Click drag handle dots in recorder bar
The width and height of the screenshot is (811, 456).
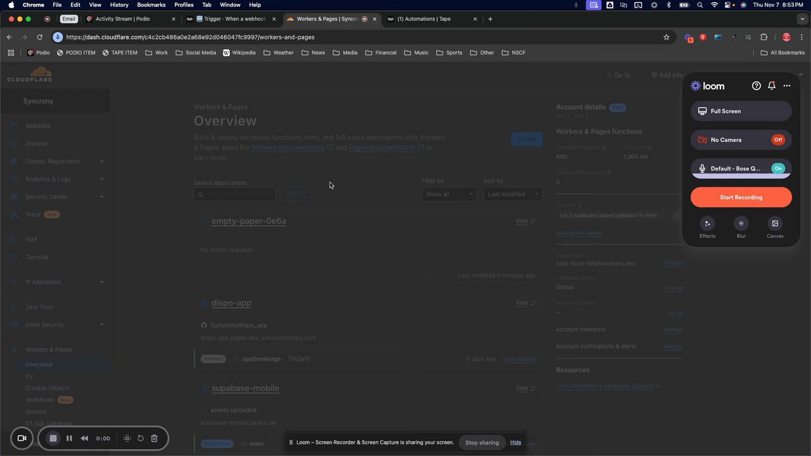click(127, 438)
